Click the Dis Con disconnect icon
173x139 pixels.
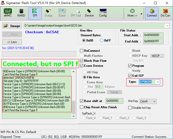click(x=165, y=13)
